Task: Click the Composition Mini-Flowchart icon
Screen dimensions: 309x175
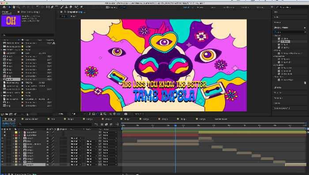Action: click(96, 124)
